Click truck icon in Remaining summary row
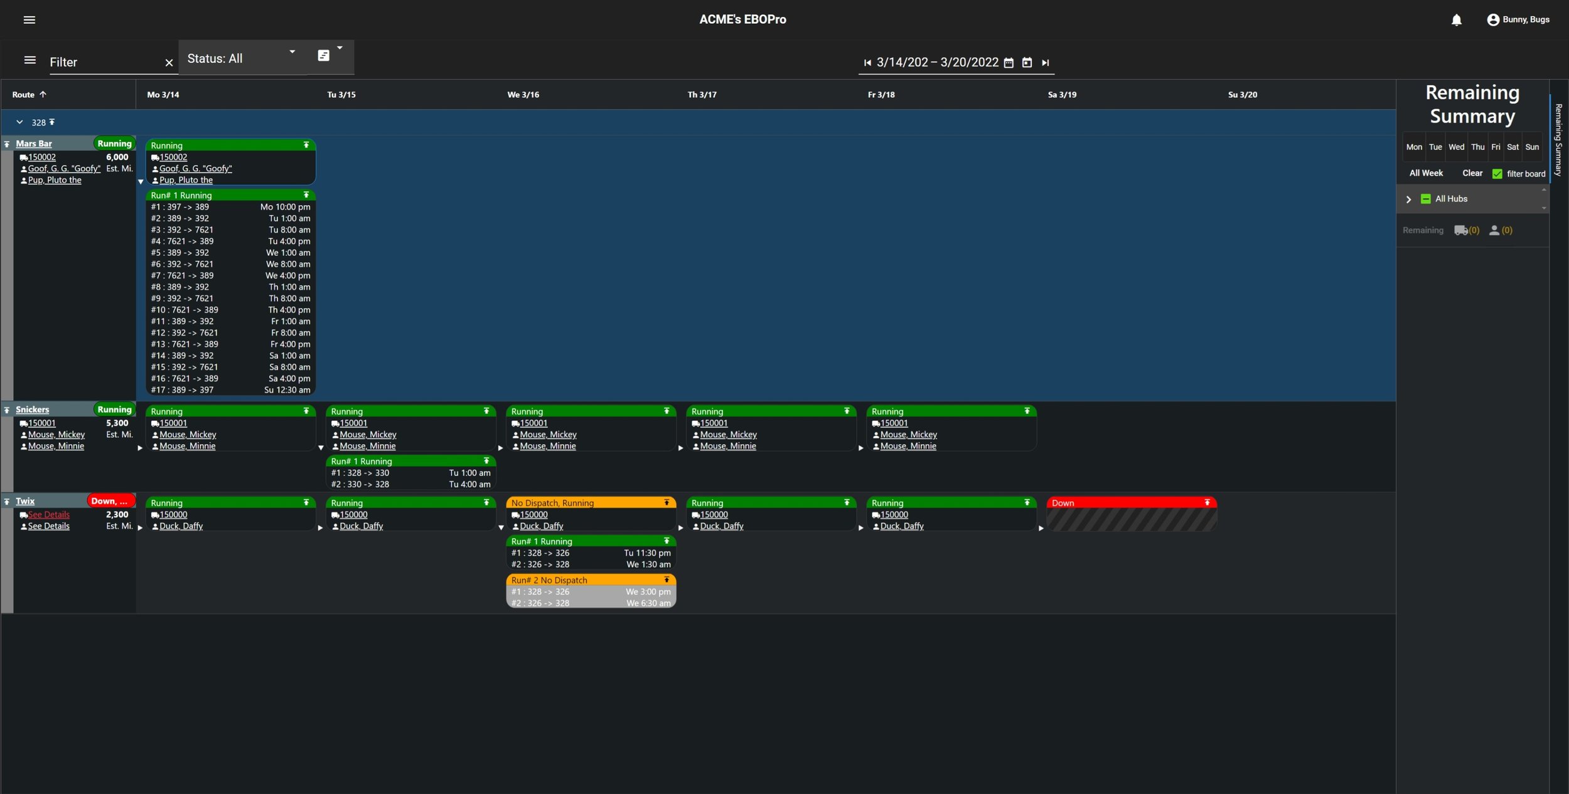1569x794 pixels. click(x=1461, y=230)
